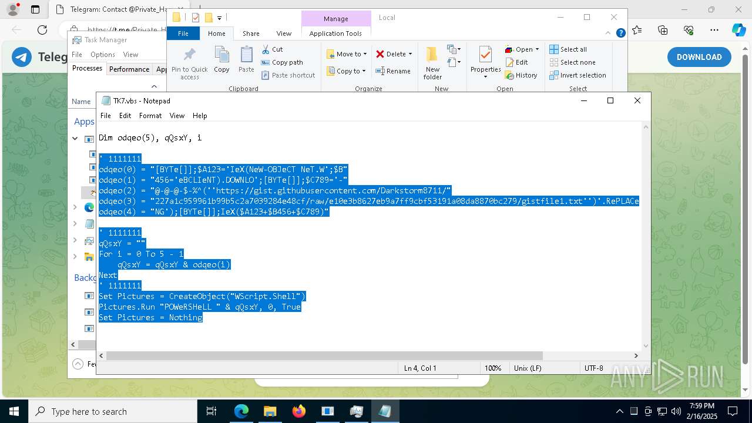752x423 pixels.
Task: Toggle Fewer details arrow in Task Manager
Action: (x=78, y=364)
